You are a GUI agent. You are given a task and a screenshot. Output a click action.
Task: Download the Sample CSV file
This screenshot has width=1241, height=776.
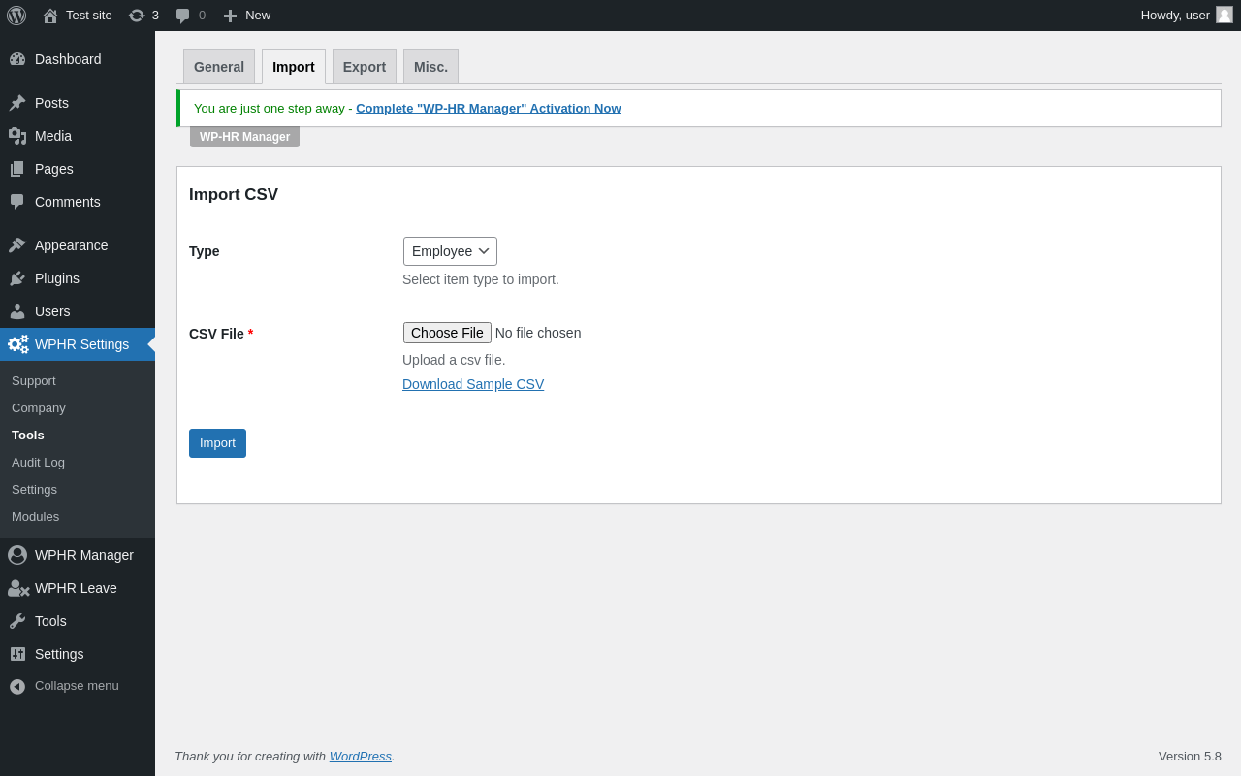(x=473, y=384)
